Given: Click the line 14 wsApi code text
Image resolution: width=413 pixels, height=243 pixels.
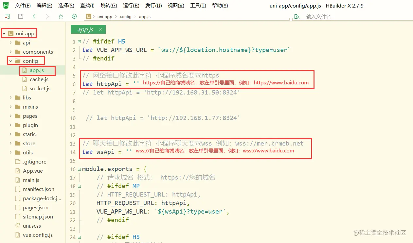Looking at the screenshot, I should point(107,152).
